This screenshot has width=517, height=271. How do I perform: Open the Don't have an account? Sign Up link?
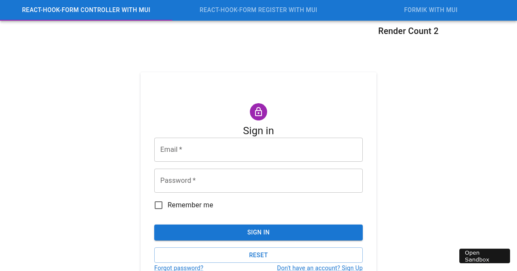tap(320, 268)
